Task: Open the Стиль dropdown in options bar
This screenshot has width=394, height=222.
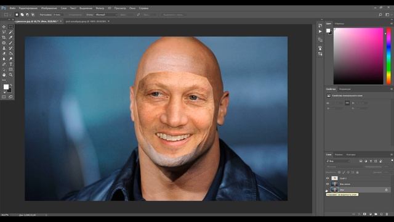Action: click(x=107, y=15)
